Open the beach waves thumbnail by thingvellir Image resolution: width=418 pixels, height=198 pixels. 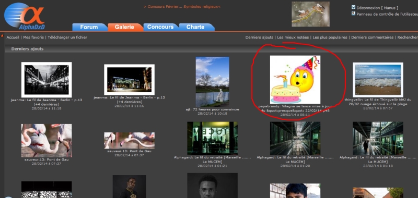378,80
